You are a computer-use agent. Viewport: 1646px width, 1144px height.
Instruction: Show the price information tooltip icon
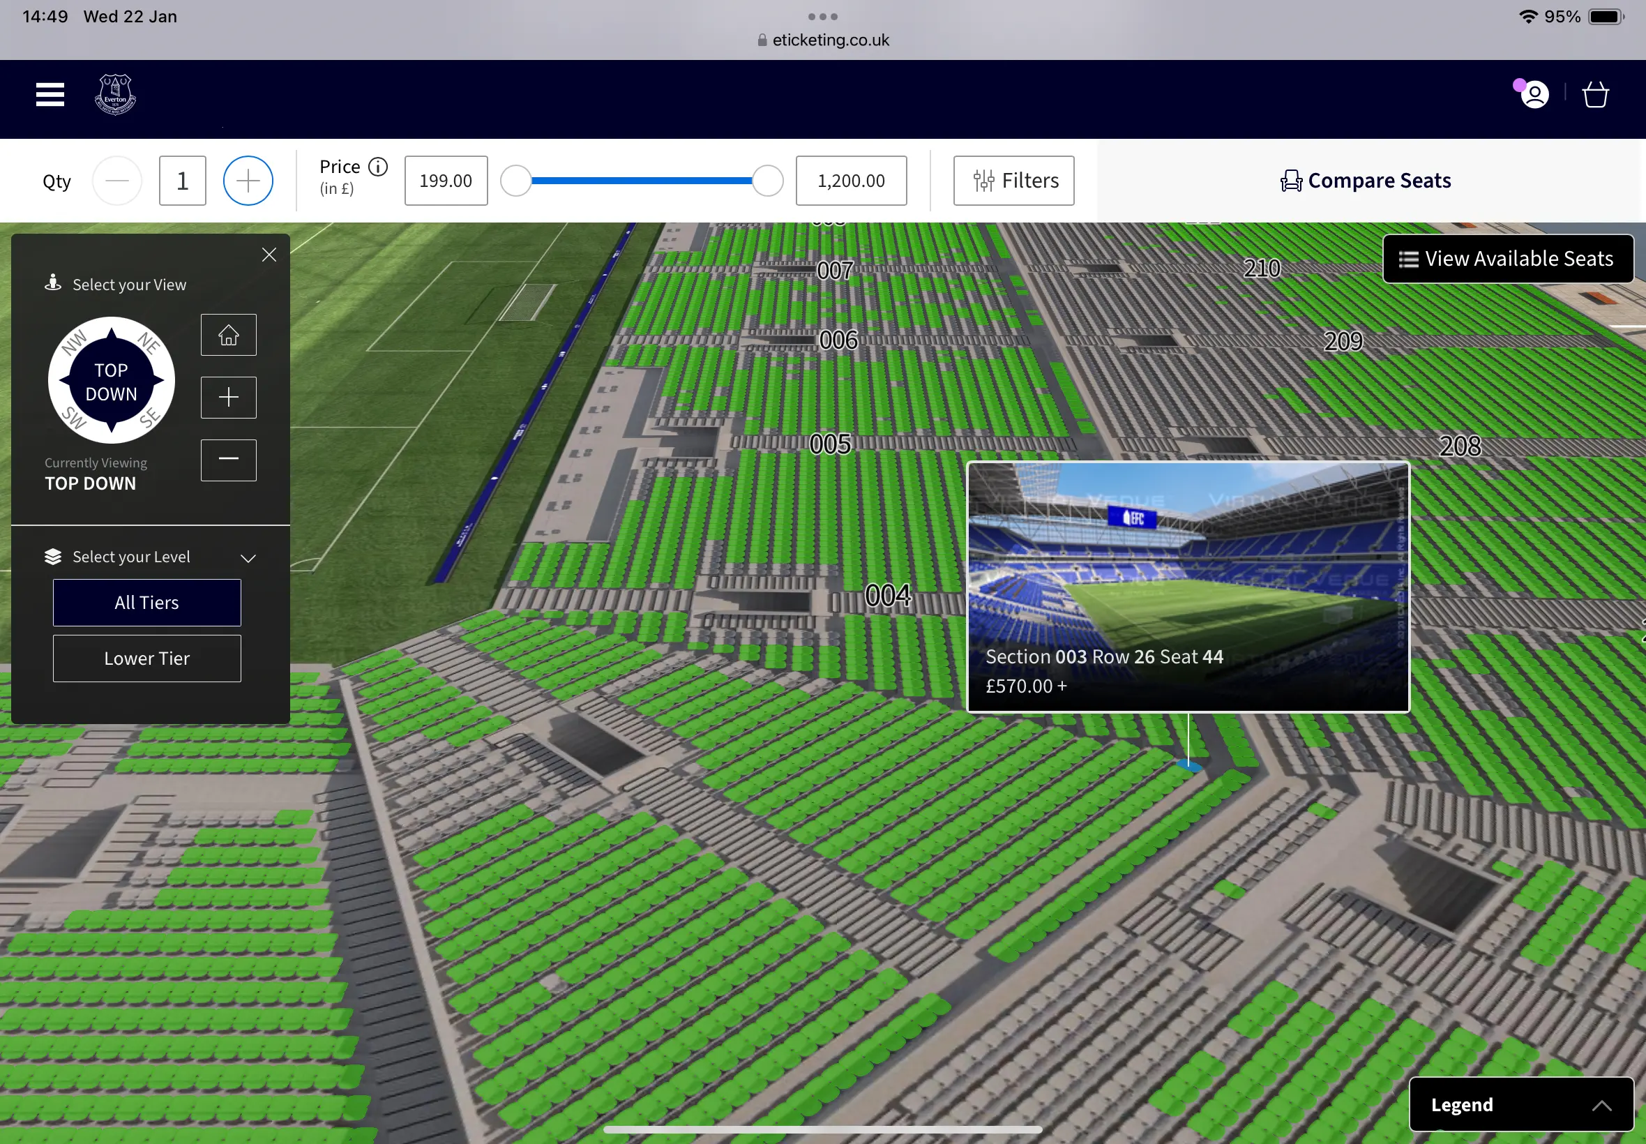coord(377,167)
